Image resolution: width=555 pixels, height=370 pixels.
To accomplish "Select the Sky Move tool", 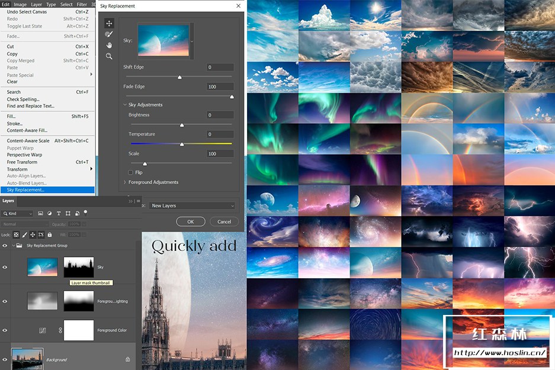I will click(x=109, y=24).
